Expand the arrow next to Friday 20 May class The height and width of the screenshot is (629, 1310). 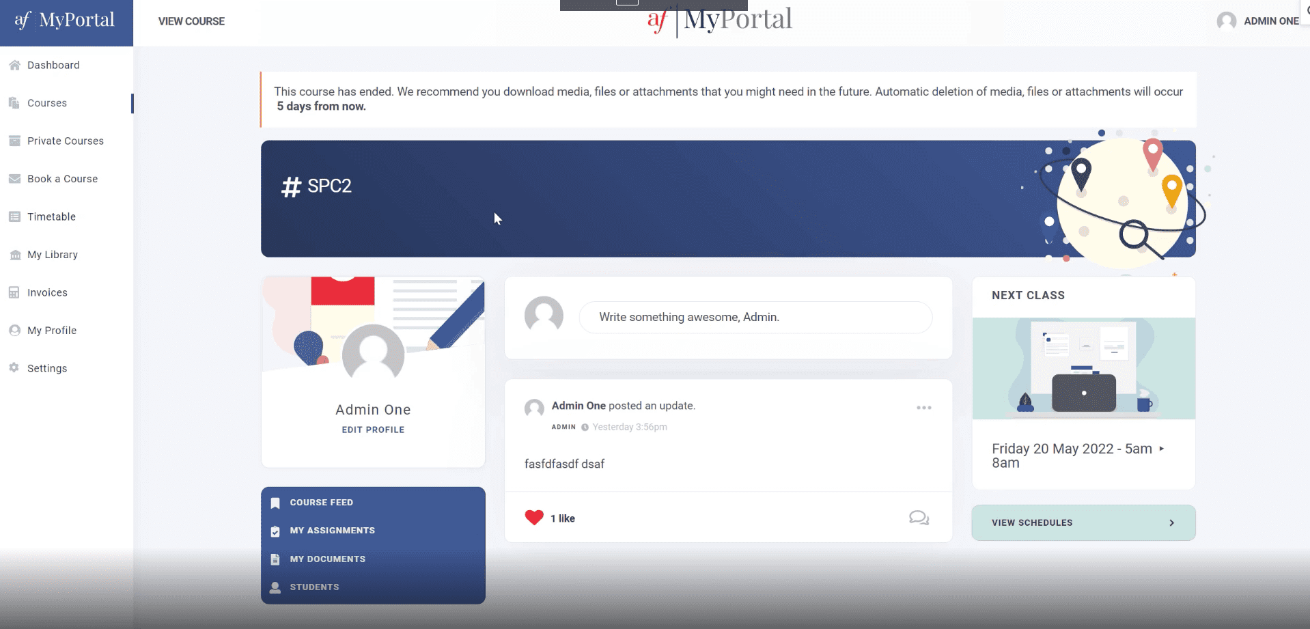1161,449
